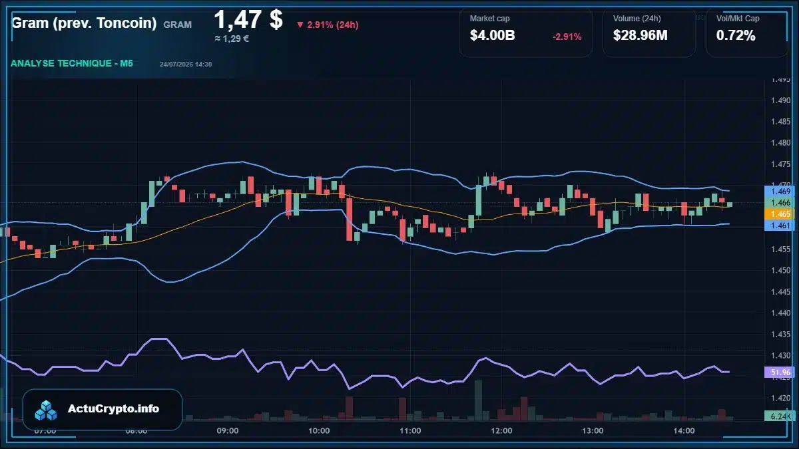Click the ANALYSE TECHNIQUE - M5 label
The width and height of the screenshot is (799, 449).
(x=72, y=64)
